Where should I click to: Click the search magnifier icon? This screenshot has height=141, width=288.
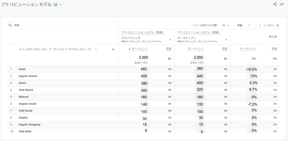click(10, 25)
